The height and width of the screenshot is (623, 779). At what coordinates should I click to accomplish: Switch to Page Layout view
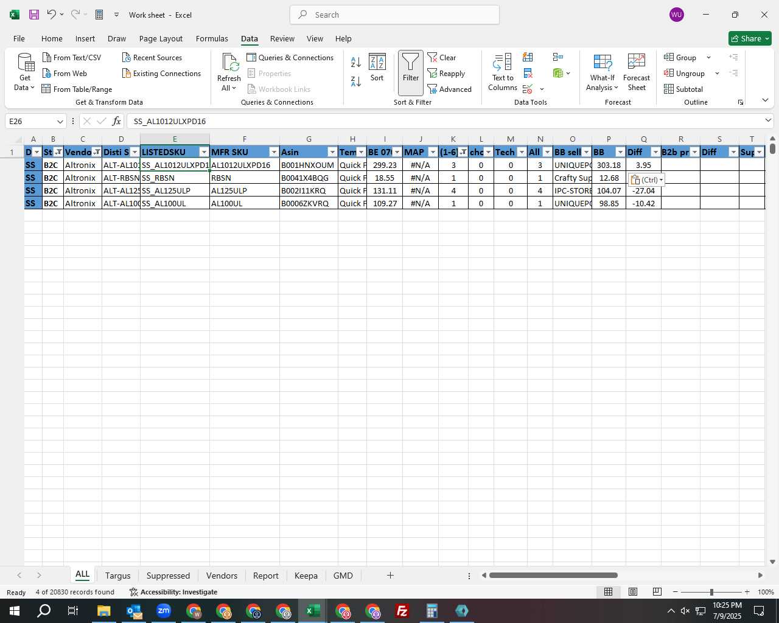[x=633, y=592]
